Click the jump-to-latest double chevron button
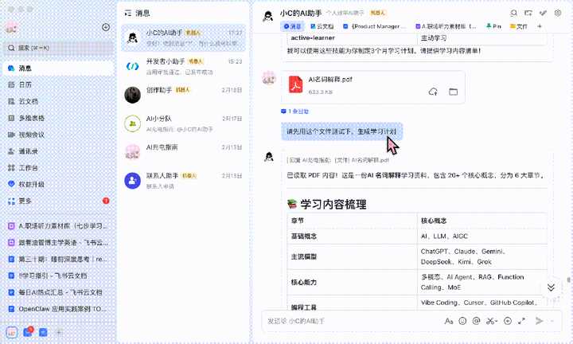The image size is (573, 344). point(551,287)
